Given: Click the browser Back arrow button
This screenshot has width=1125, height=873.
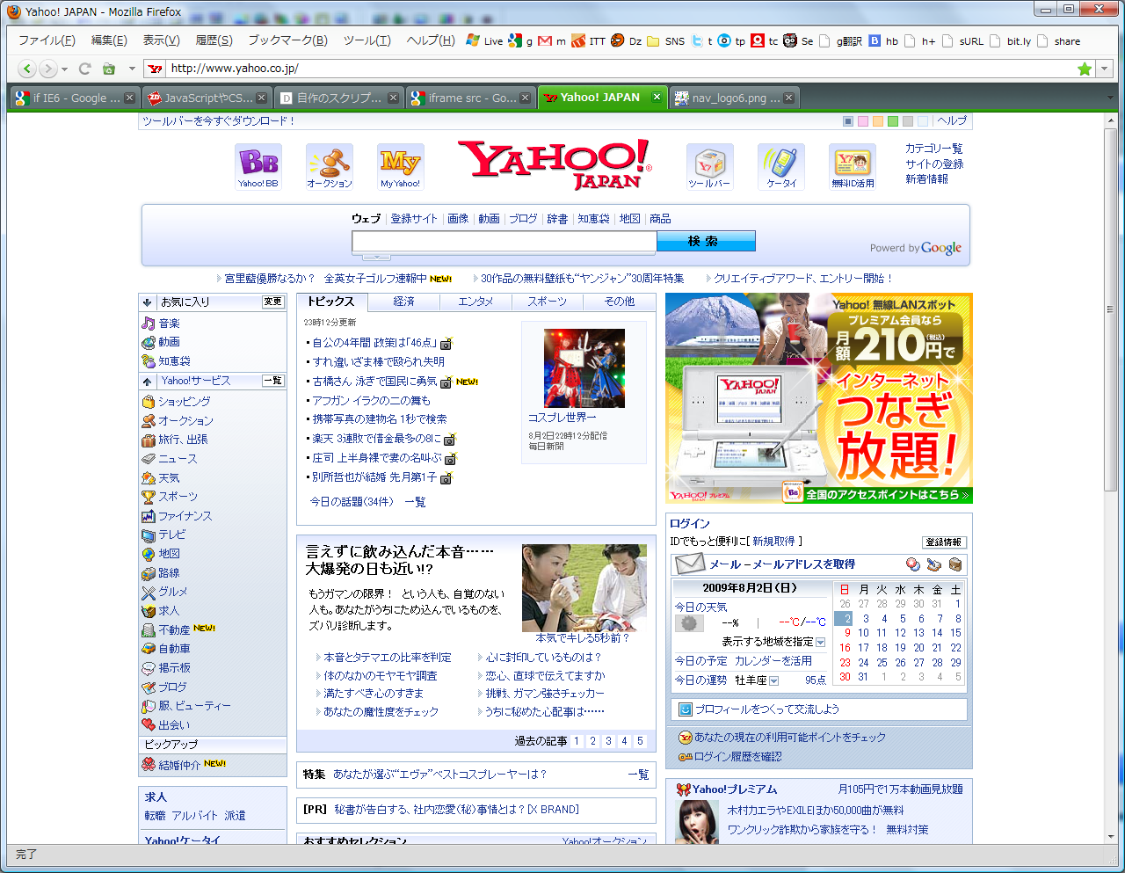Looking at the screenshot, I should click(27, 69).
